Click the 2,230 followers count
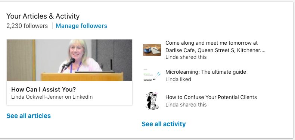The width and height of the screenshot is (295, 140). coord(27,26)
